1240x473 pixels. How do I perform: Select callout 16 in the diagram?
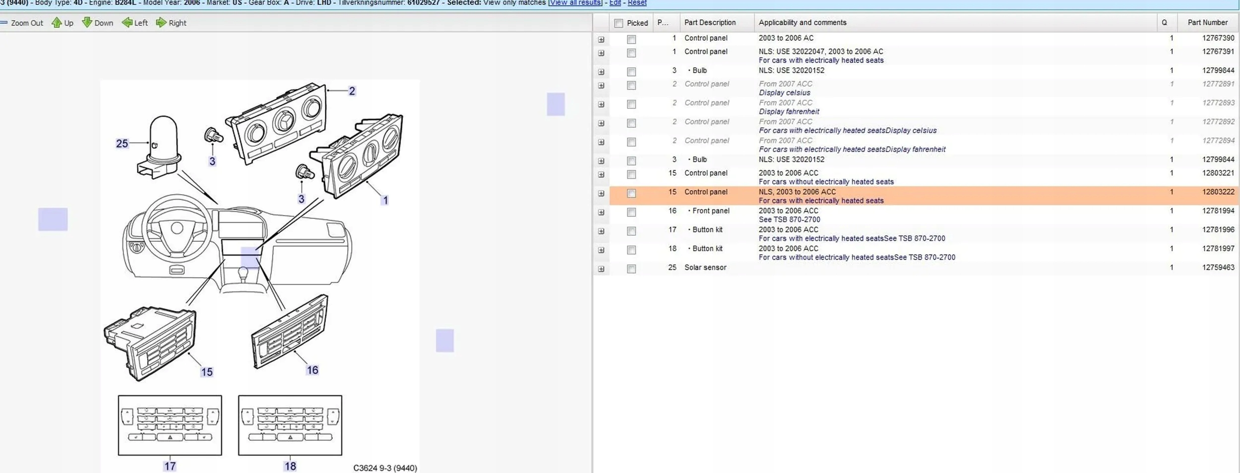[312, 370]
